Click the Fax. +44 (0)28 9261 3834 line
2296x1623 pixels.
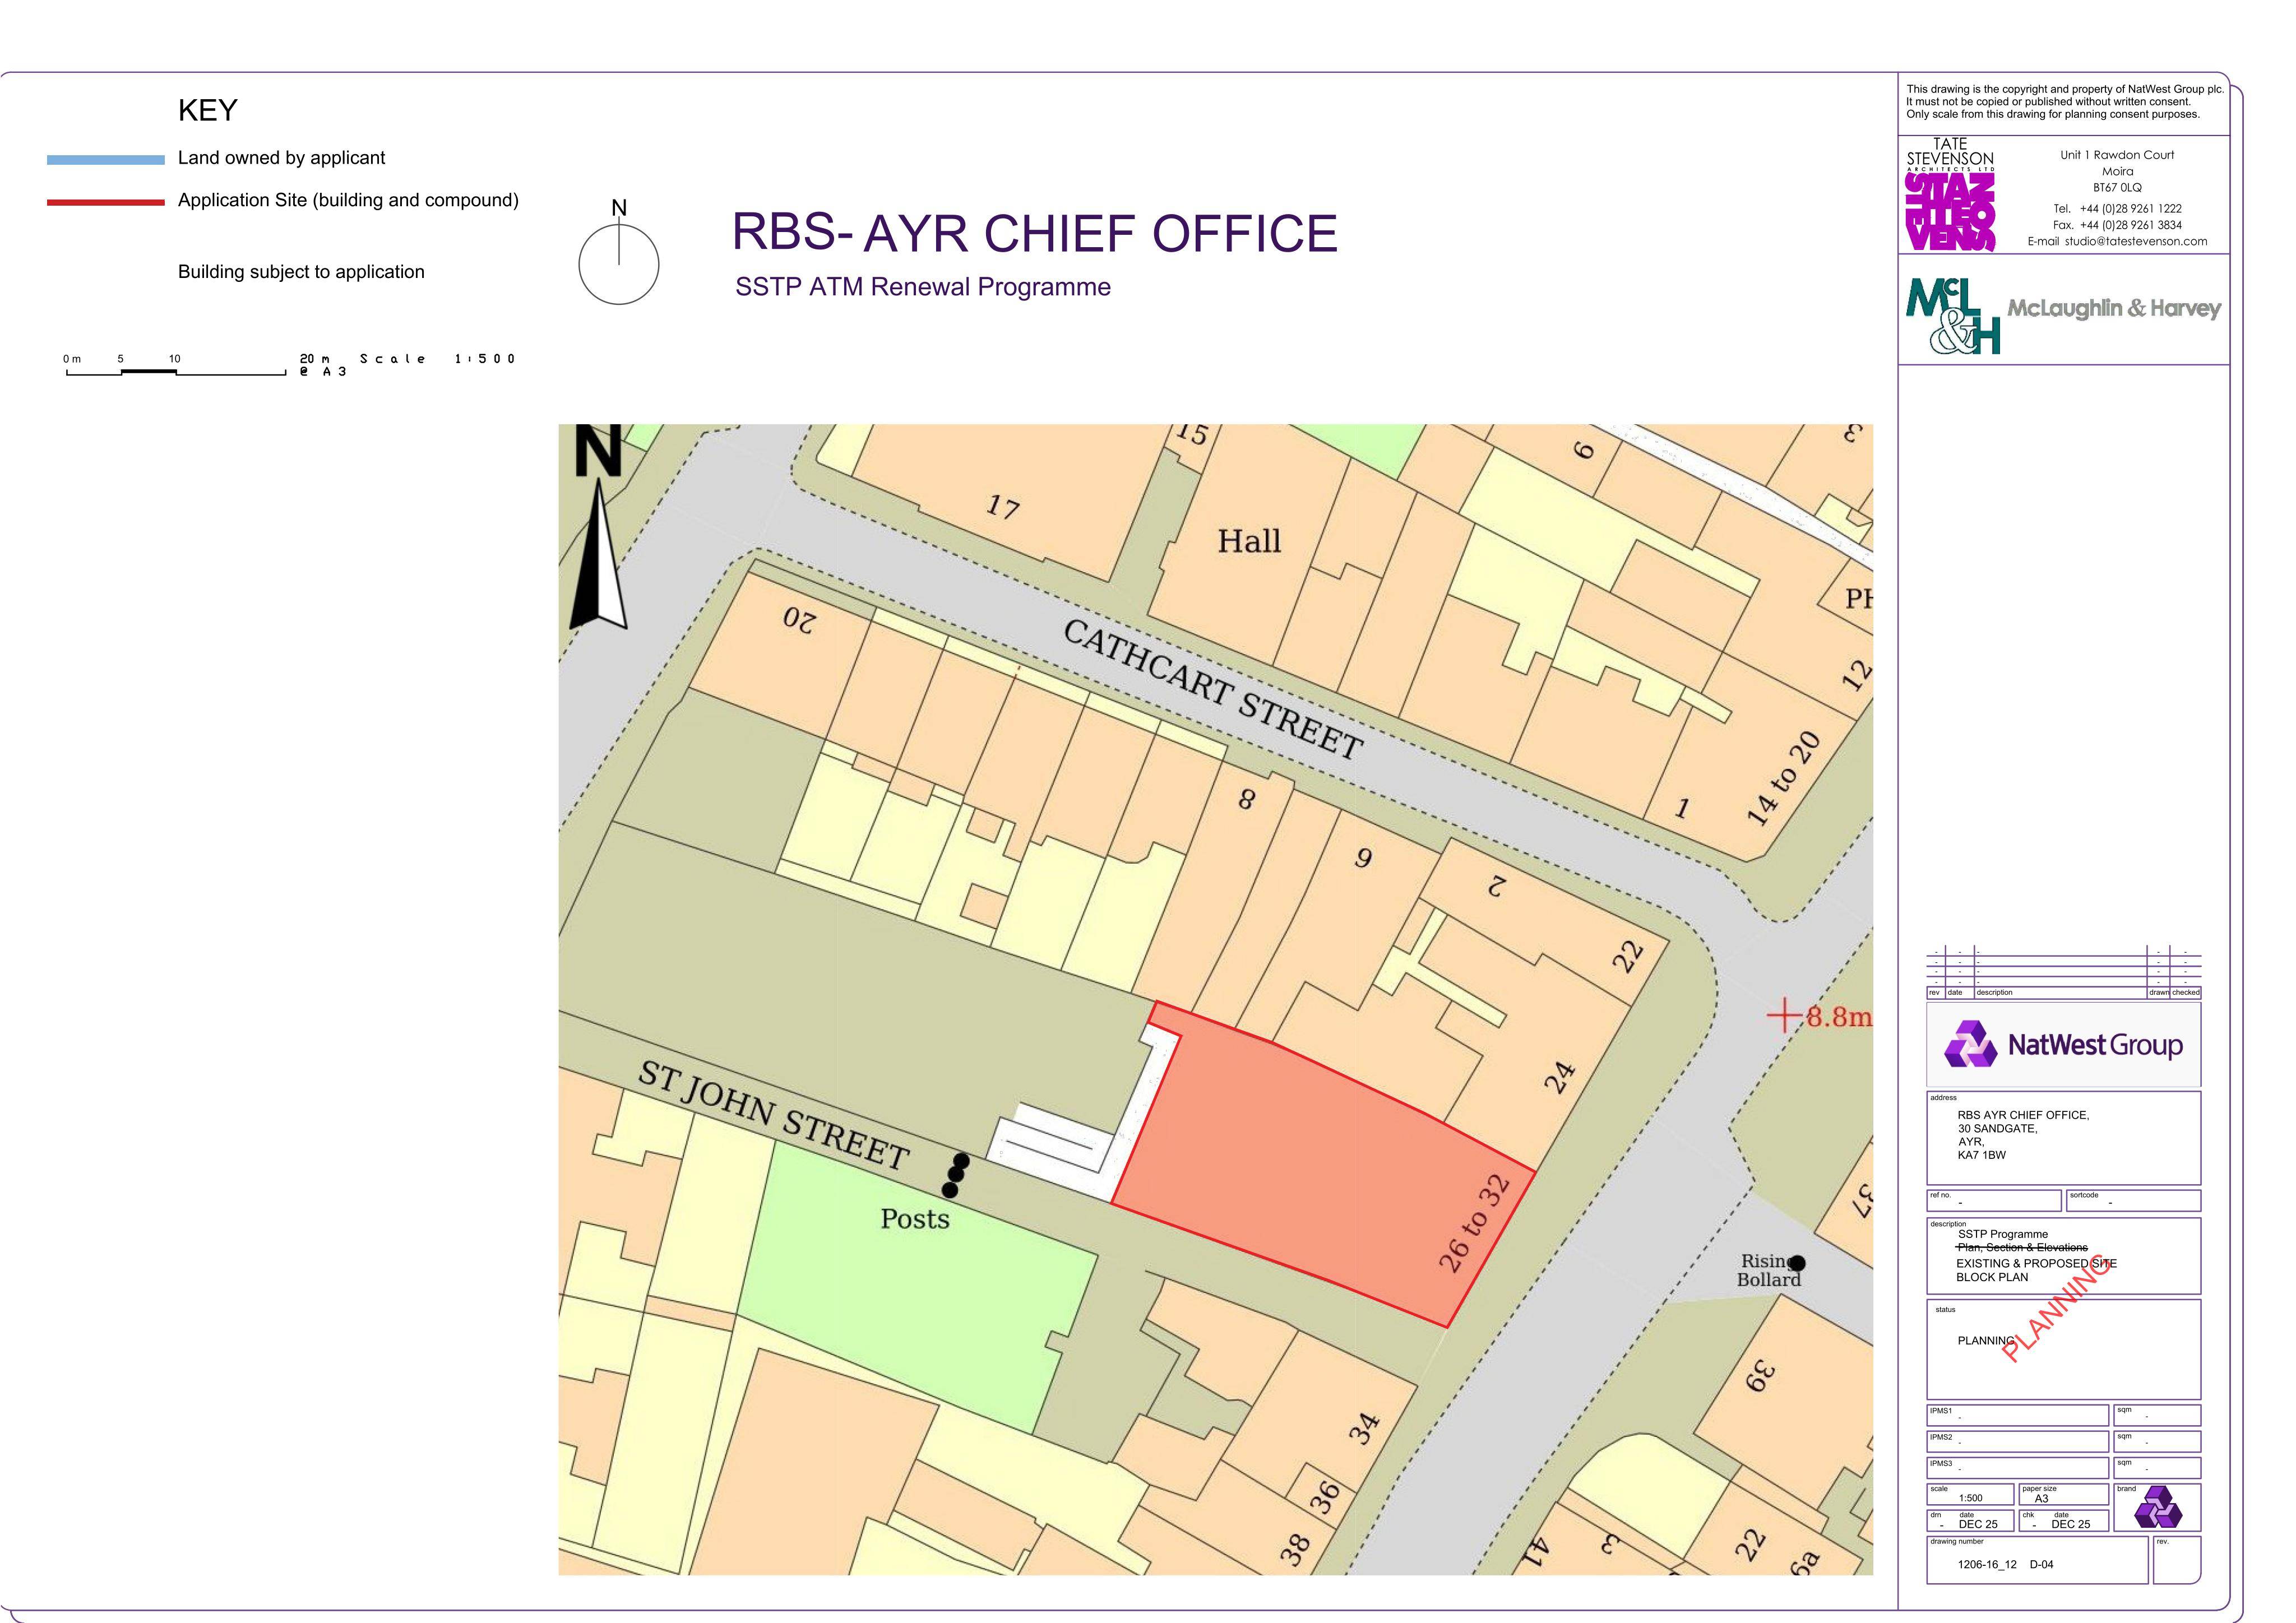pos(2117,225)
